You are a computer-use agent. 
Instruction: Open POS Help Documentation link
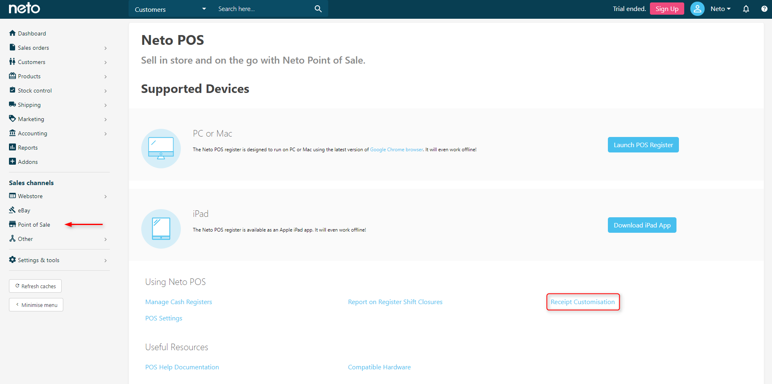[x=182, y=367]
